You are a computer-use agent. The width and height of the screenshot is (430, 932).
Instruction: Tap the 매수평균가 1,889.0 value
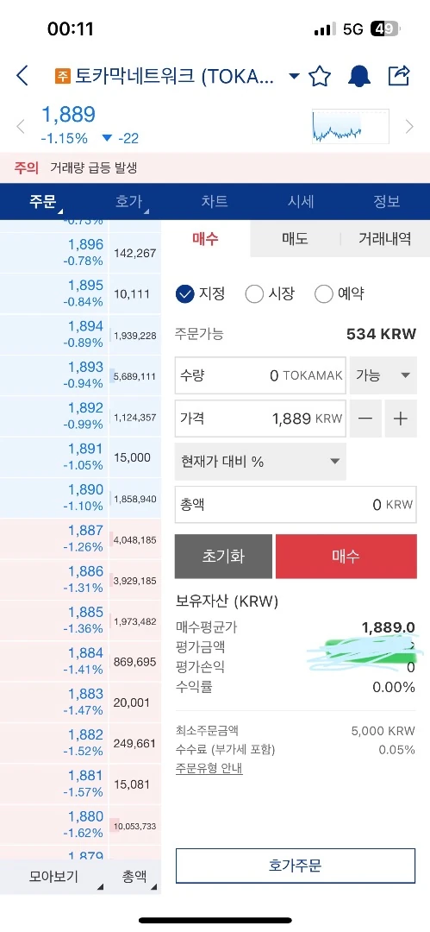pyautogui.click(x=388, y=627)
